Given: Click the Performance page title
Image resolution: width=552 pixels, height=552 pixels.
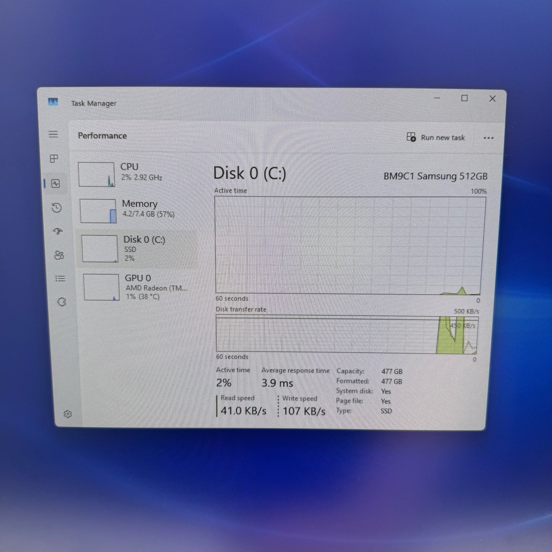Looking at the screenshot, I should tap(102, 136).
